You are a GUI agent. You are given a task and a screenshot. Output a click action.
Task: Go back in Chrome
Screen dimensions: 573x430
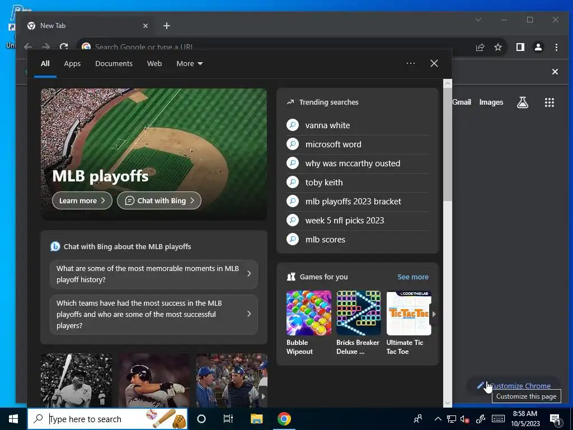[x=28, y=47]
